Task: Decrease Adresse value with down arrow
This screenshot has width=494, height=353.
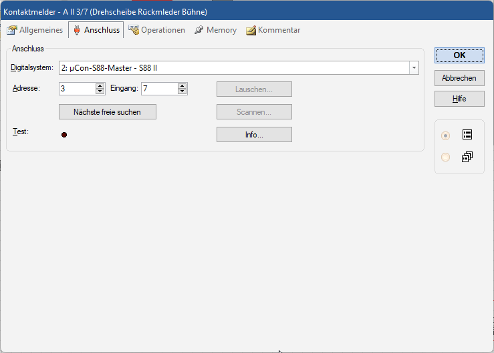Action: (x=100, y=91)
